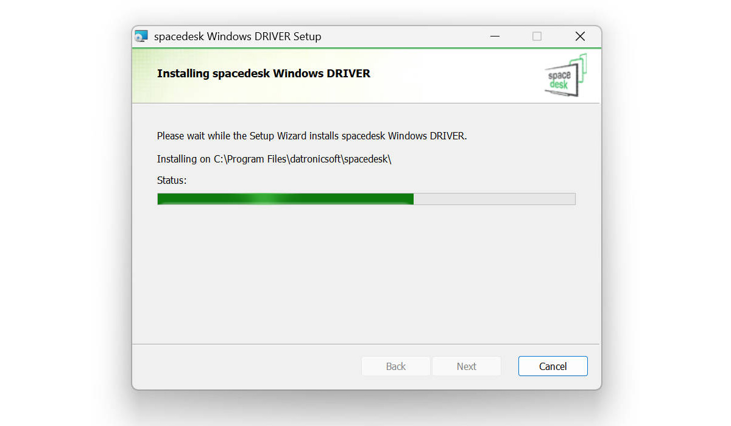Click the 'Installing spacedesk Windows DRIVER' heading
The image size is (731, 426).
pyautogui.click(x=264, y=74)
